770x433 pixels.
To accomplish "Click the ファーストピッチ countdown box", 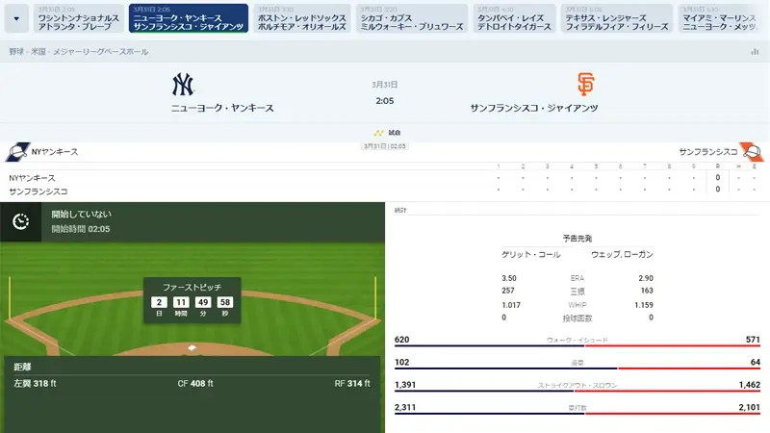I will (192, 300).
